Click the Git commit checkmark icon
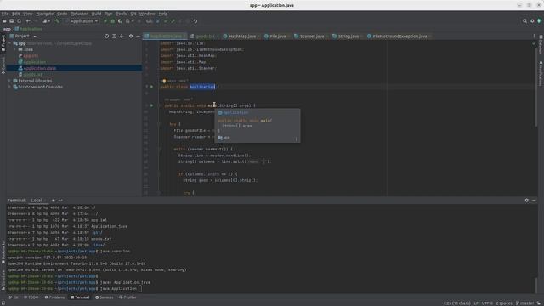Viewport: 544px width, 306px height. point(166,21)
